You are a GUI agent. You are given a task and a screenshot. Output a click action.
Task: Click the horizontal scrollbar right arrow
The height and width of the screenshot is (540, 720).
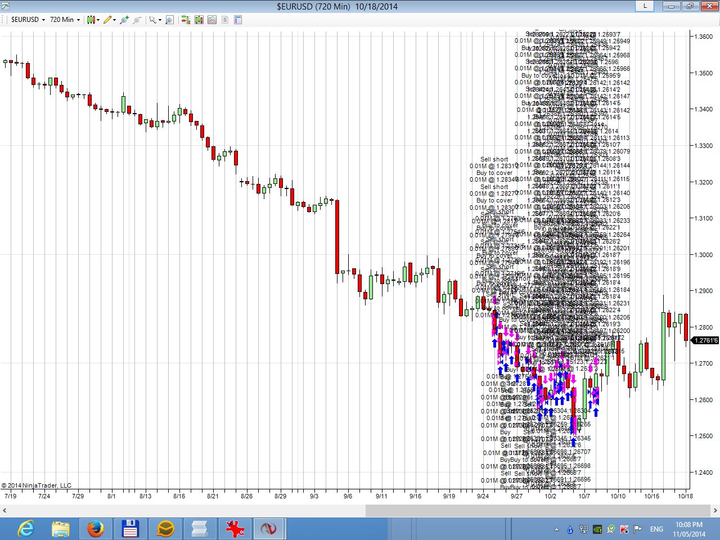[715, 511]
